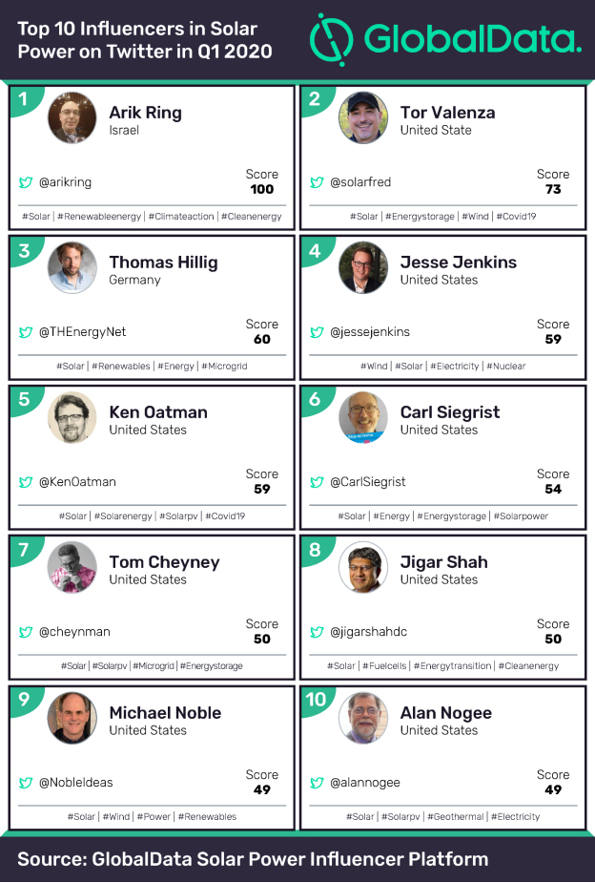Click Twitter bird icon beside @KenOatman
595x883 pixels.
point(26,482)
